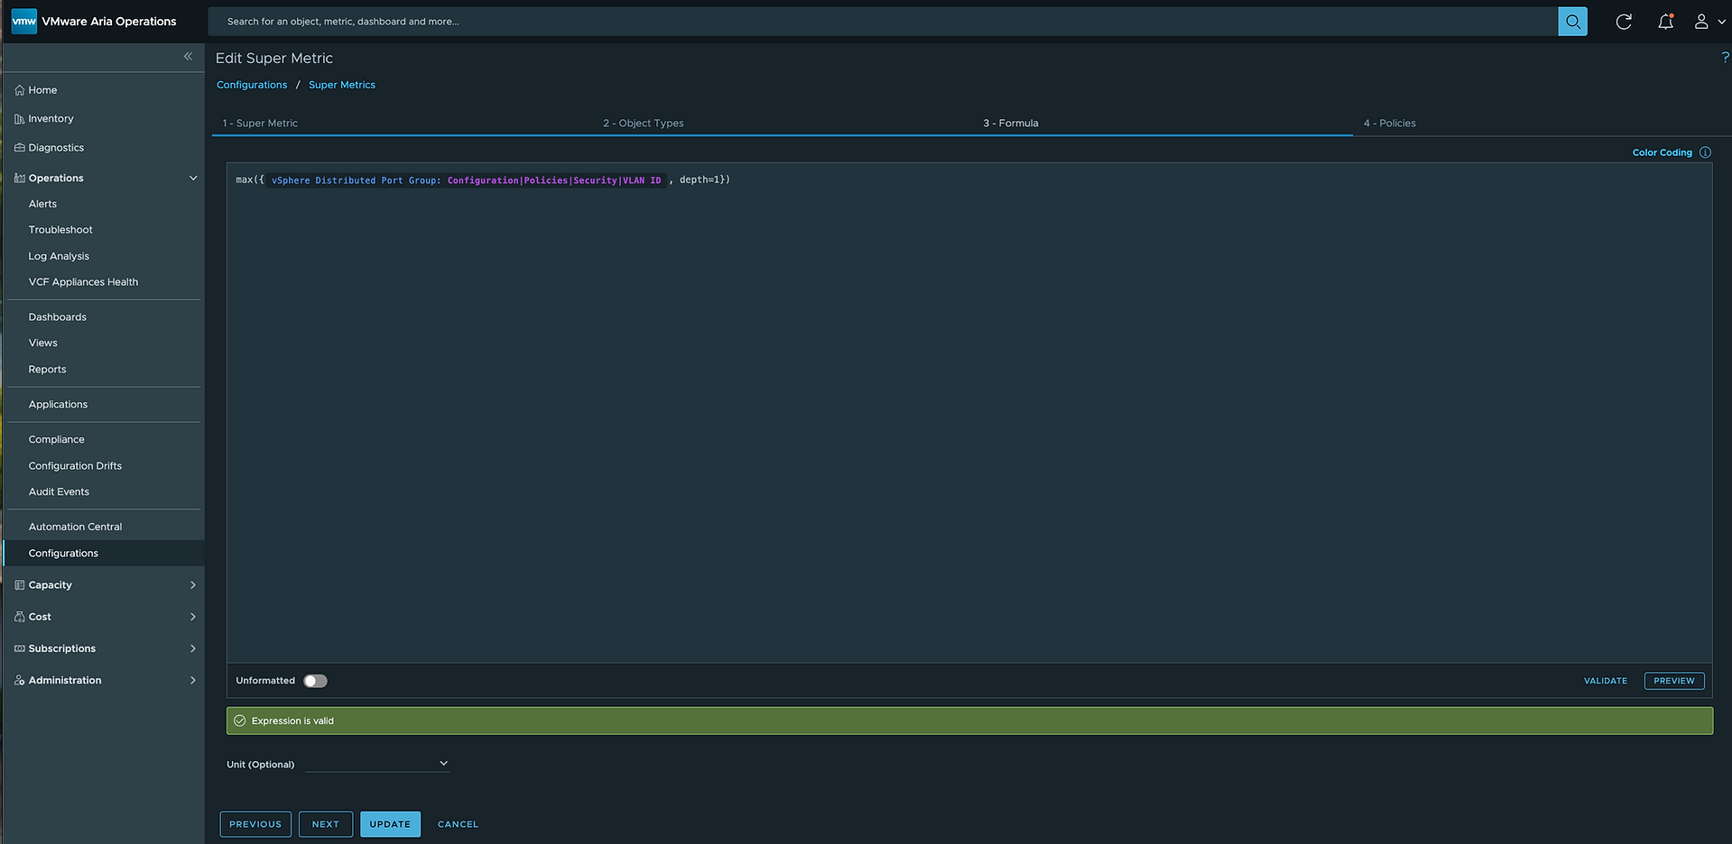Click the Cost icon in sidebar
Screen dimensions: 1732x844
click(20, 617)
